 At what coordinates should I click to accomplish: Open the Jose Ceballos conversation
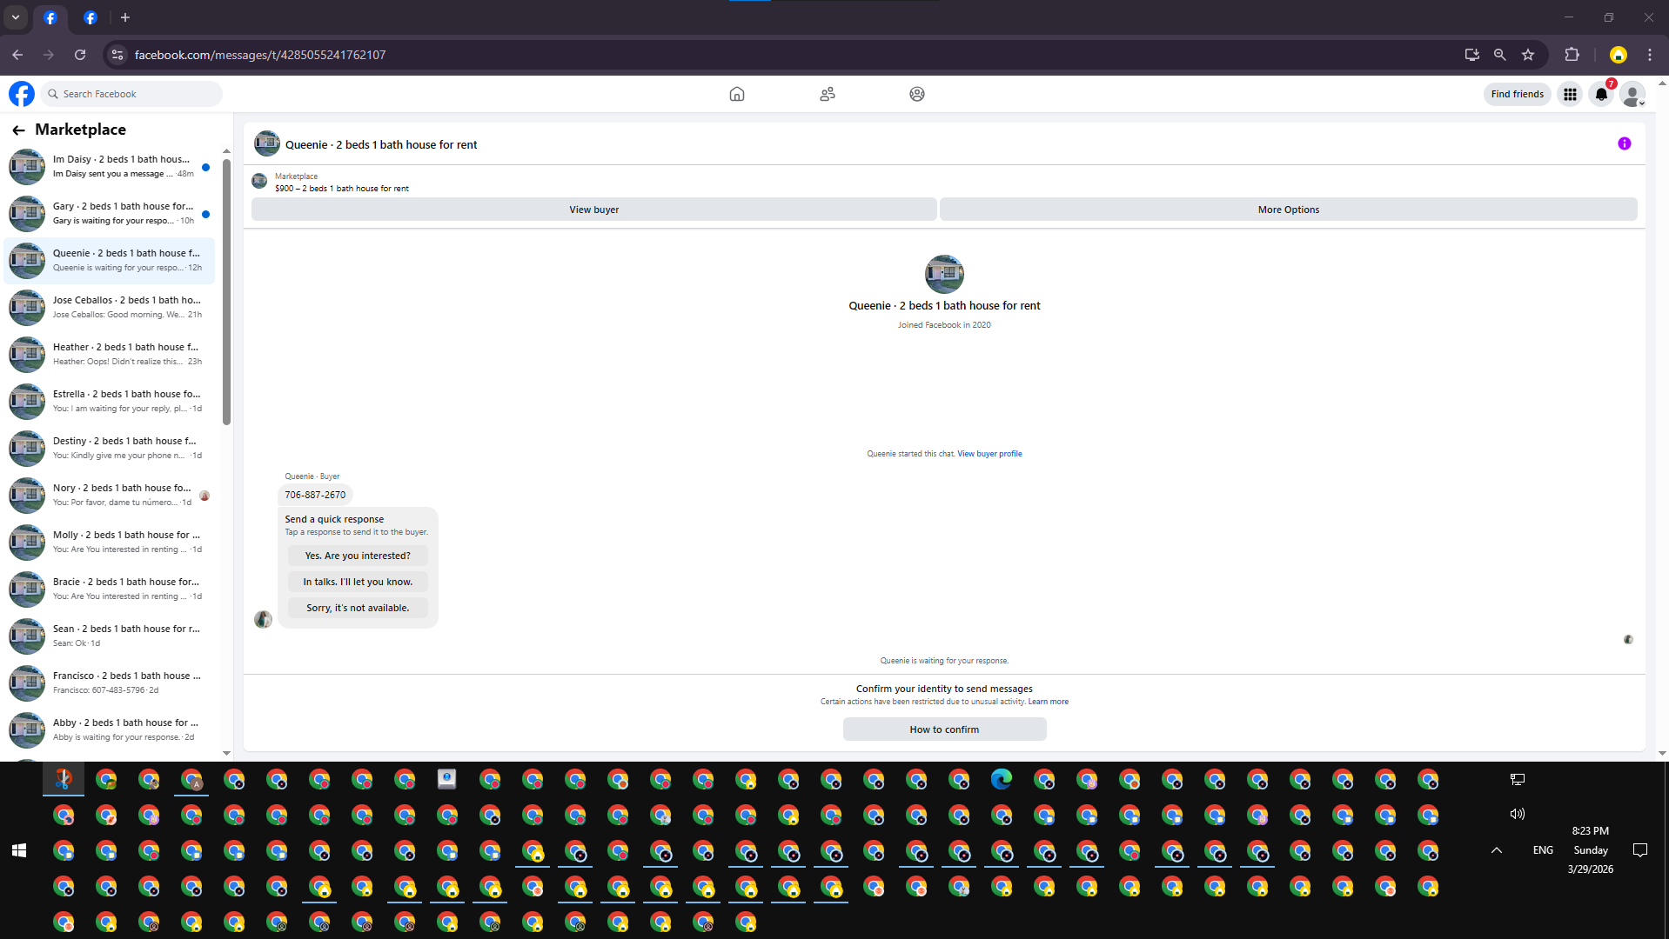pos(110,307)
